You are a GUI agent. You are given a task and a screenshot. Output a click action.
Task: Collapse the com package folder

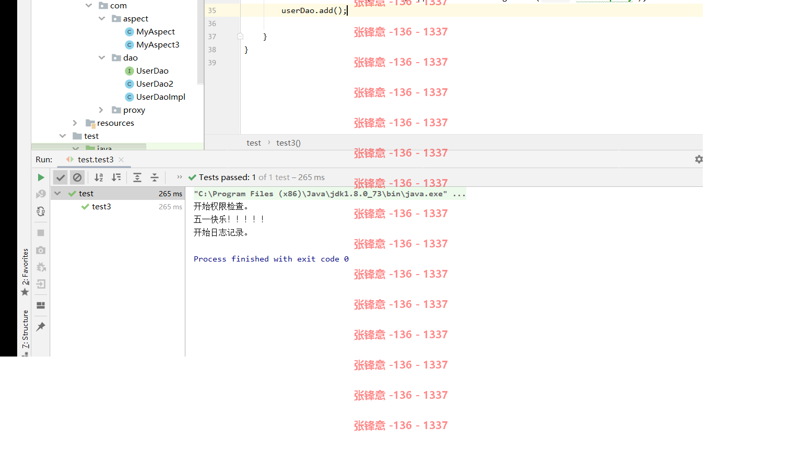(x=89, y=6)
